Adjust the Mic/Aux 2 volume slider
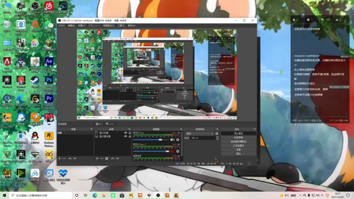 151,151
